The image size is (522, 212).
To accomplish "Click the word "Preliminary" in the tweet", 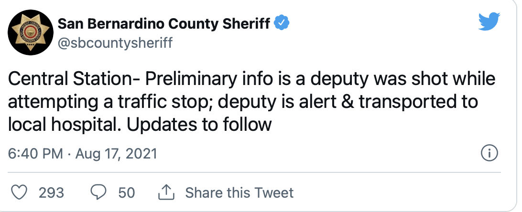I will [190, 80].
